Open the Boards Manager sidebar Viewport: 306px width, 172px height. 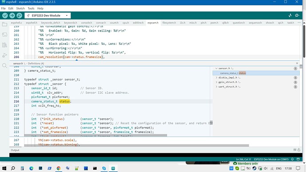click(x=4, y=35)
